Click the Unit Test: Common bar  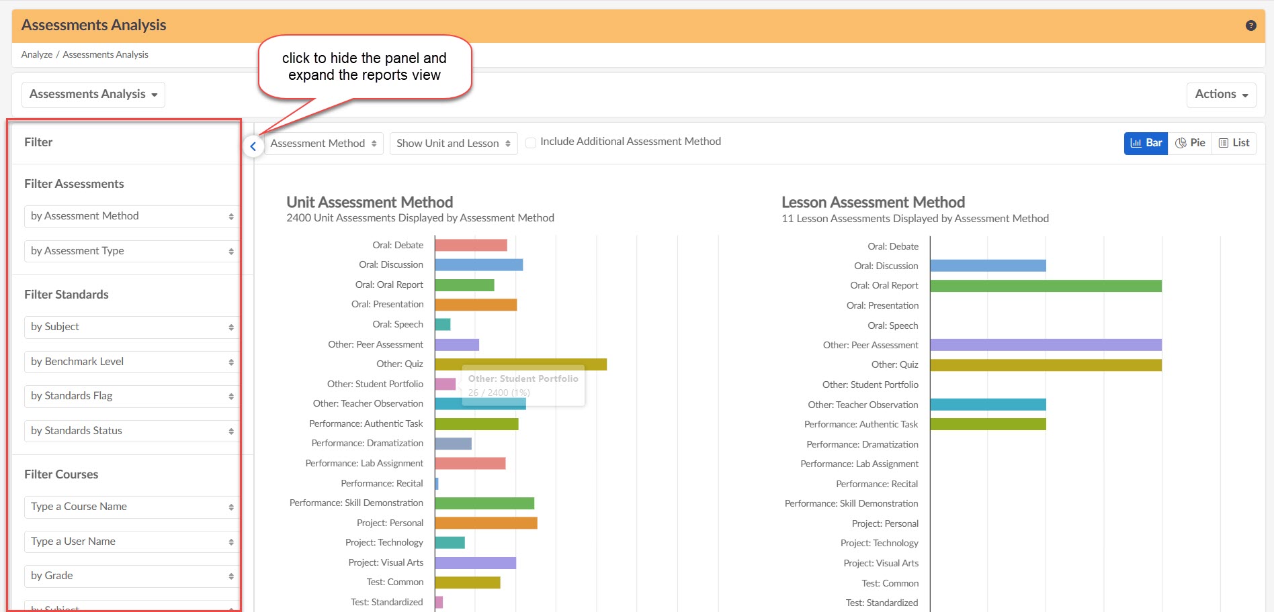point(468,582)
